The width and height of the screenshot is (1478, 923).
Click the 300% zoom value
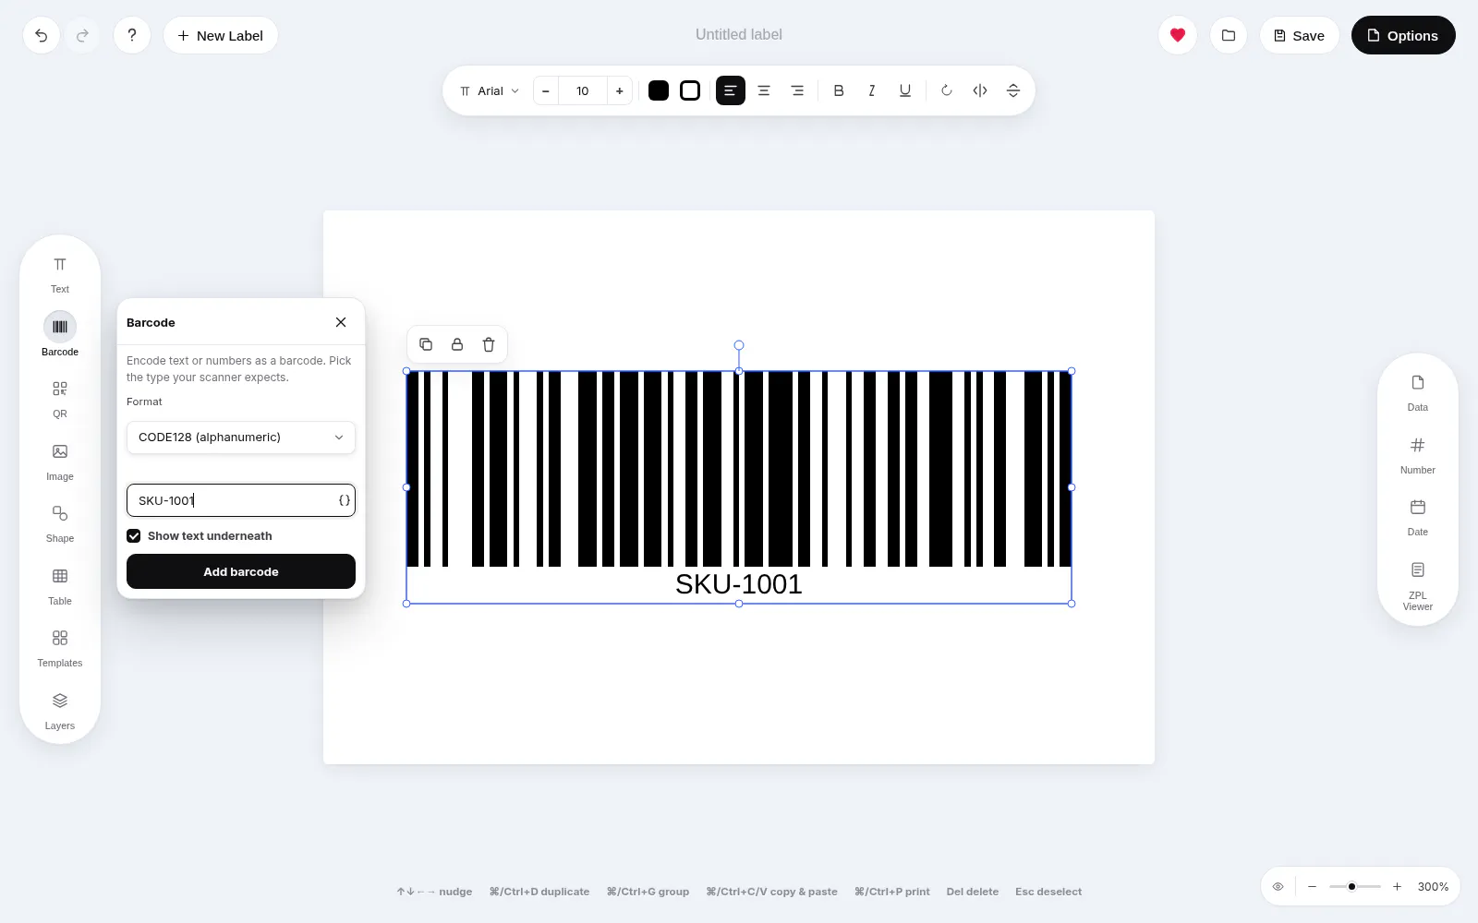coord(1433,887)
